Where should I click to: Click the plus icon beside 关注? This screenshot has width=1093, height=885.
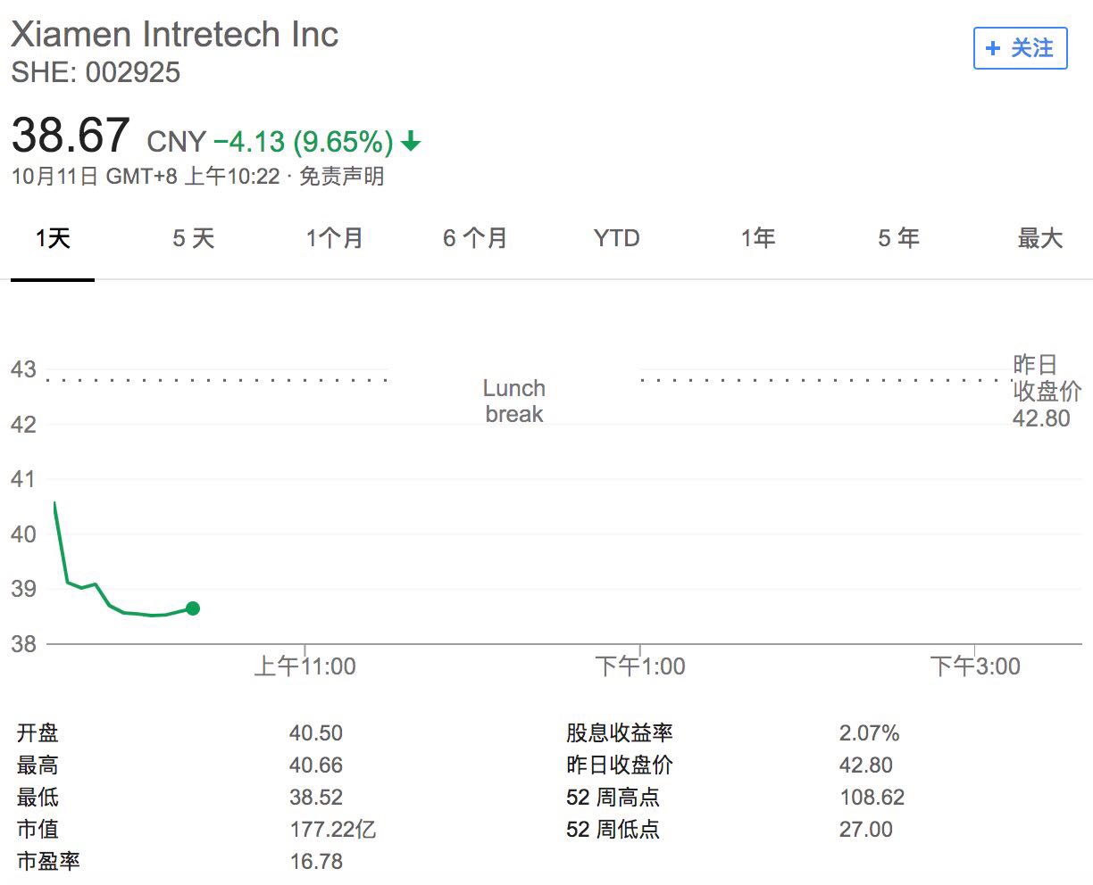(992, 48)
